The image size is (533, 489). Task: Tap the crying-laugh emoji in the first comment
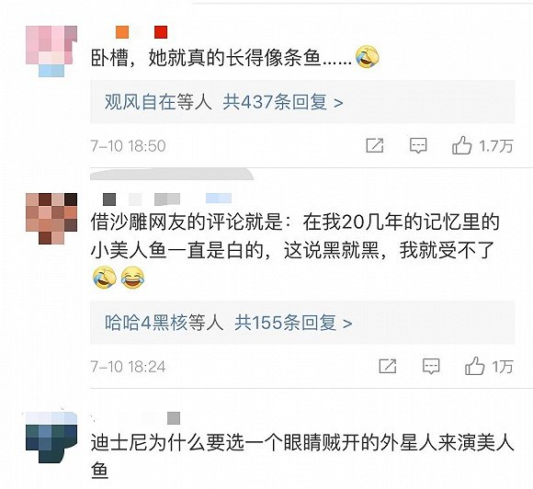coord(368,57)
